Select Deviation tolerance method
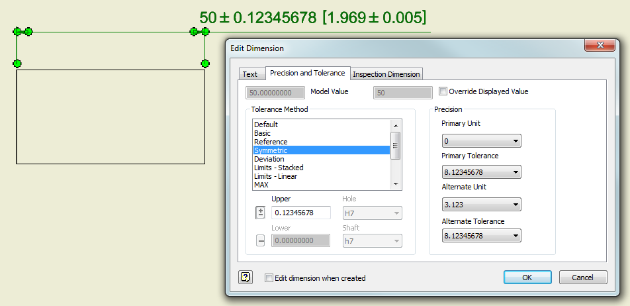This screenshot has width=630, height=306. point(322,159)
